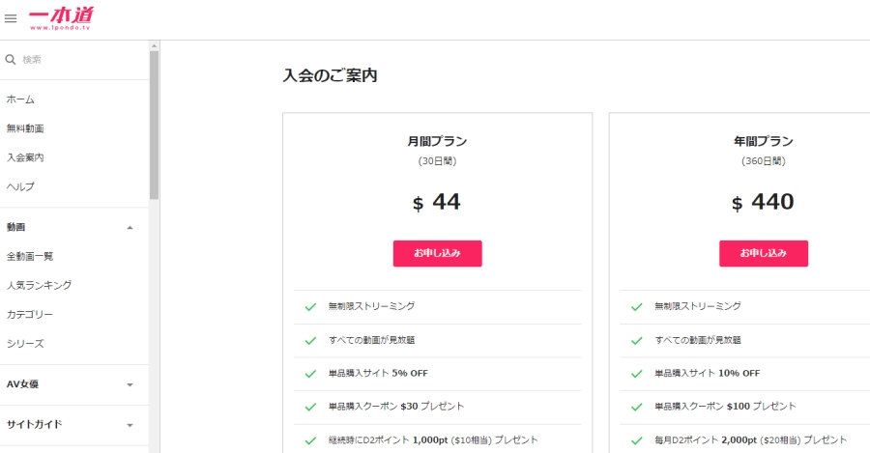Viewport: 870px width, 453px height.
Task: Open 全動画一覧 in the sidebar
Action: (30, 256)
